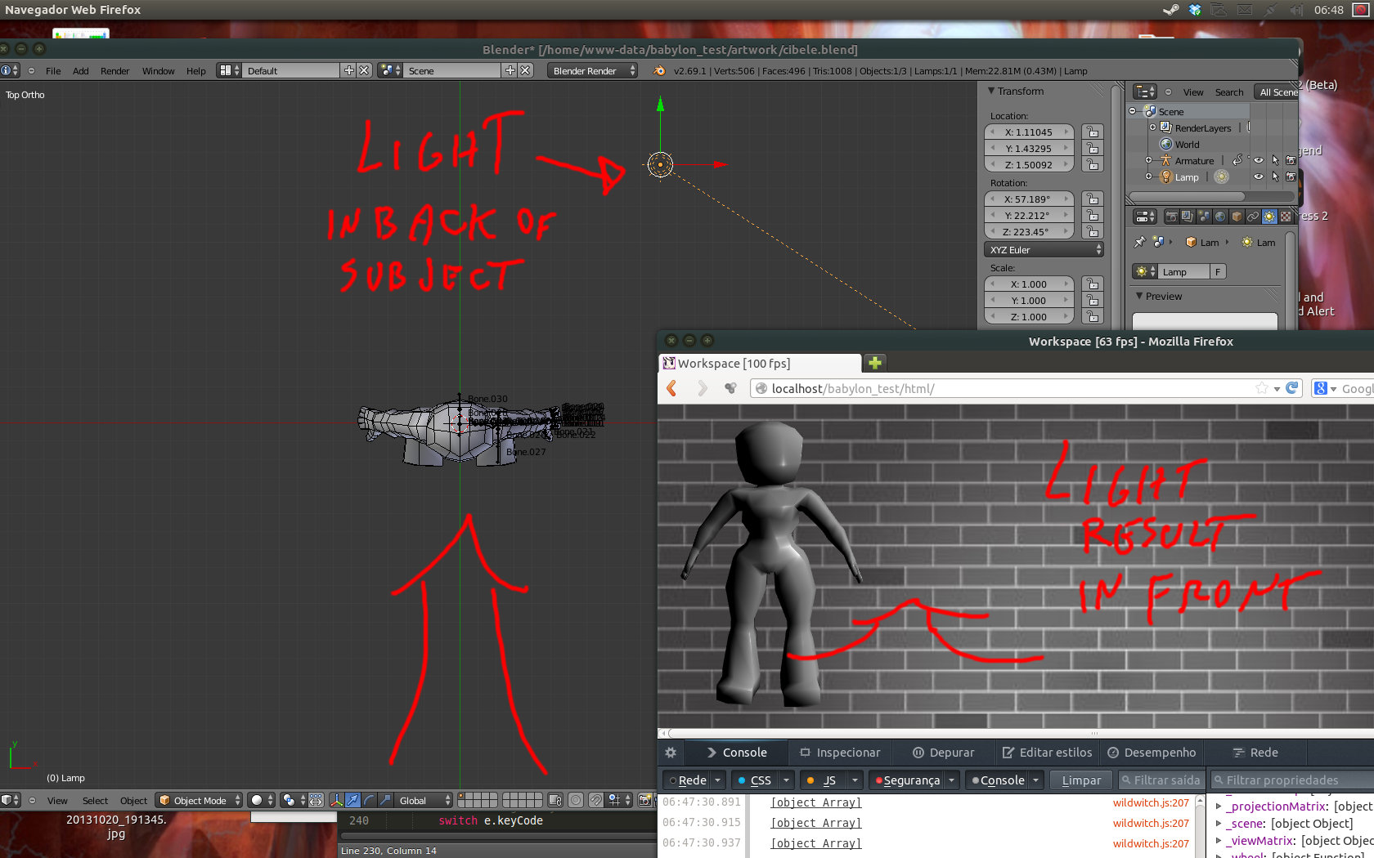Open the Object properties cube tab
This screenshot has width=1374, height=858.
click(x=1237, y=217)
